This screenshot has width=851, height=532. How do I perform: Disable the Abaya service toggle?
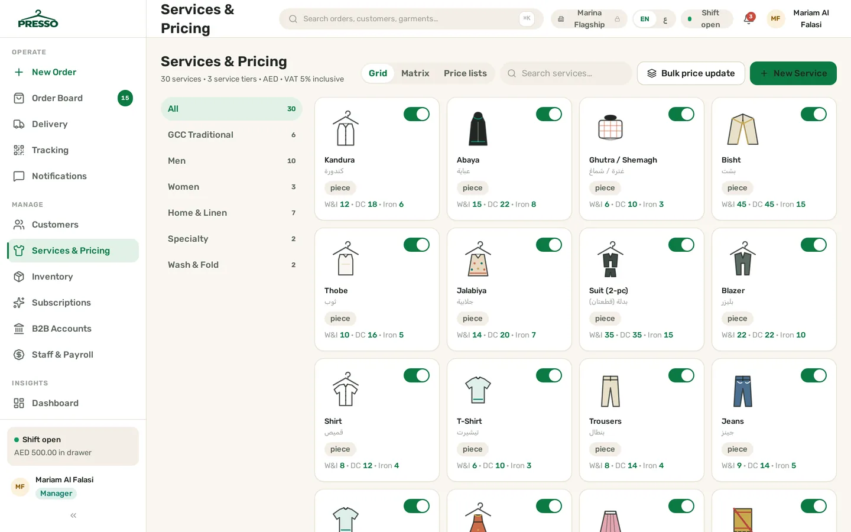pyautogui.click(x=549, y=114)
